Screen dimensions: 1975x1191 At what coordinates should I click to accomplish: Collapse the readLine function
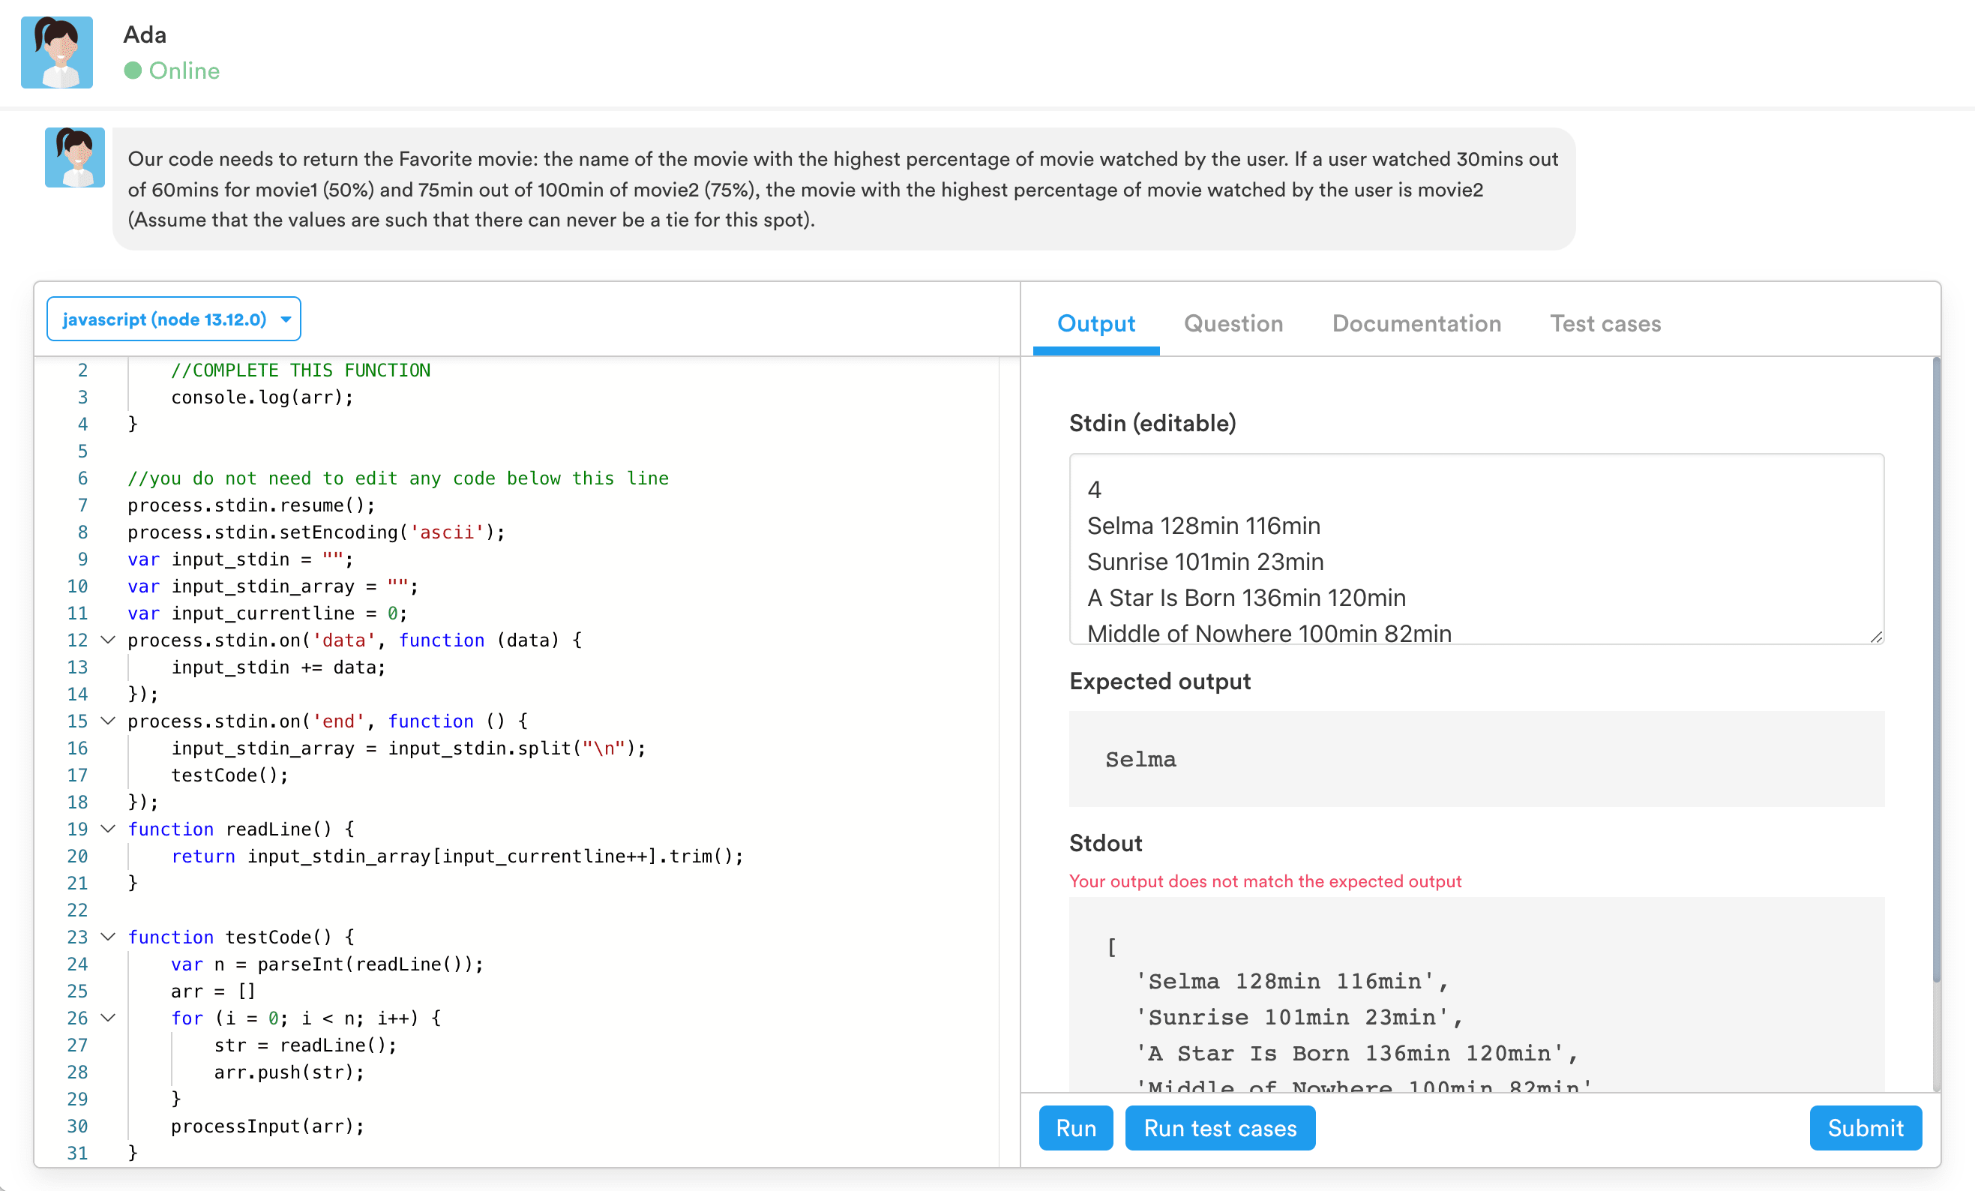click(x=108, y=829)
